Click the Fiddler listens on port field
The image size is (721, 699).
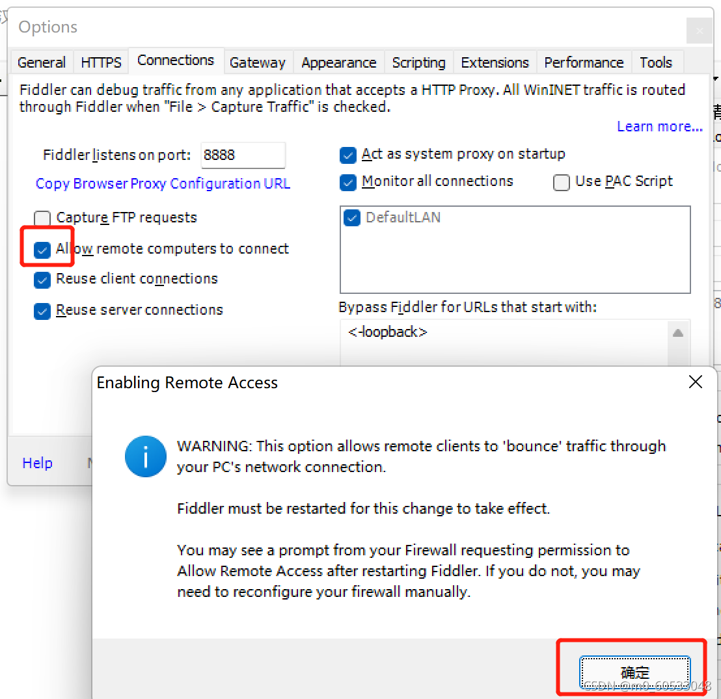pos(243,155)
